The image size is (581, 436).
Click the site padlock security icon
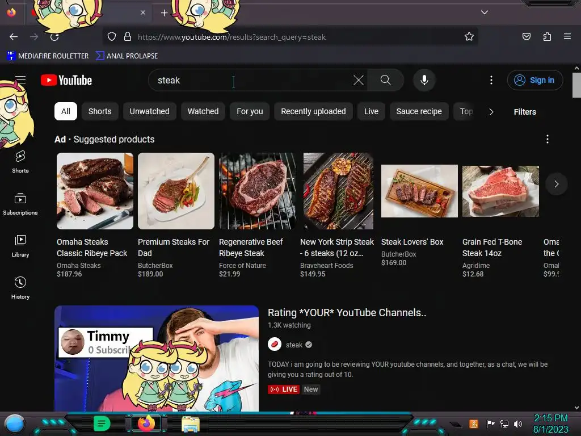click(128, 36)
